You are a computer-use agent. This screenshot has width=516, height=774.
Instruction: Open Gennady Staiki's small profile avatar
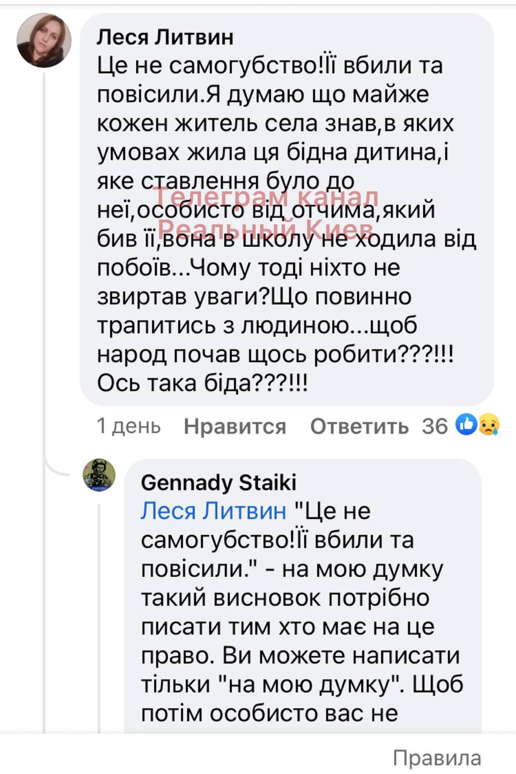coord(99,475)
